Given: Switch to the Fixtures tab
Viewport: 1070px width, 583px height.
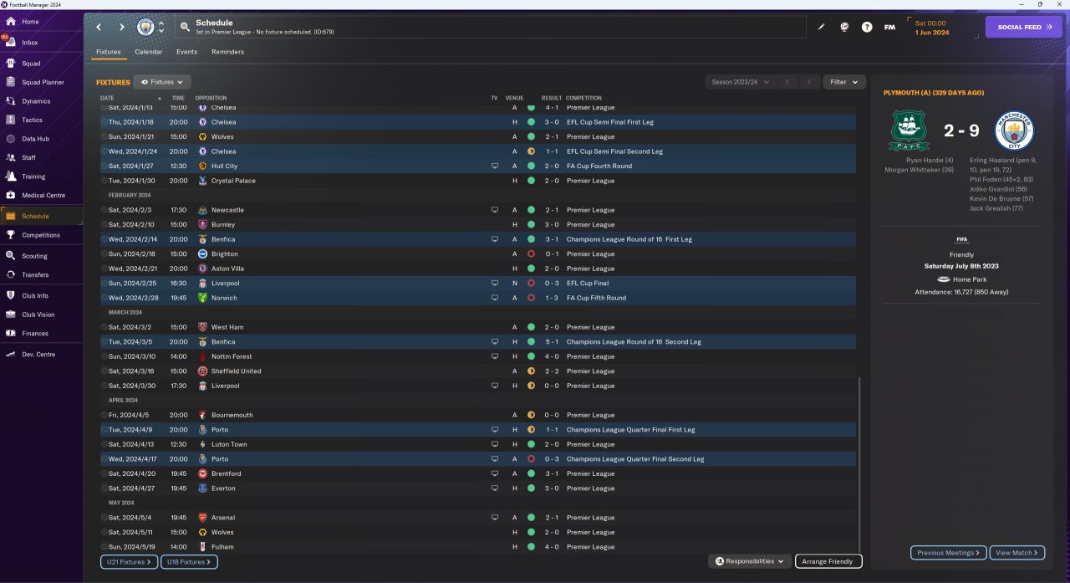Looking at the screenshot, I should (109, 52).
